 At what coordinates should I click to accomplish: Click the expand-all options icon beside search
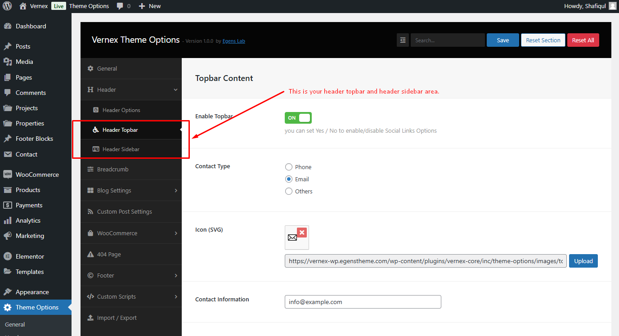(403, 40)
